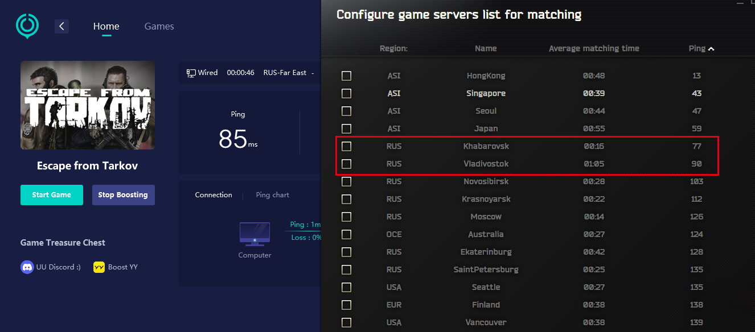Click the Average matching time header
Image resolution: width=755 pixels, height=332 pixels.
(x=594, y=49)
